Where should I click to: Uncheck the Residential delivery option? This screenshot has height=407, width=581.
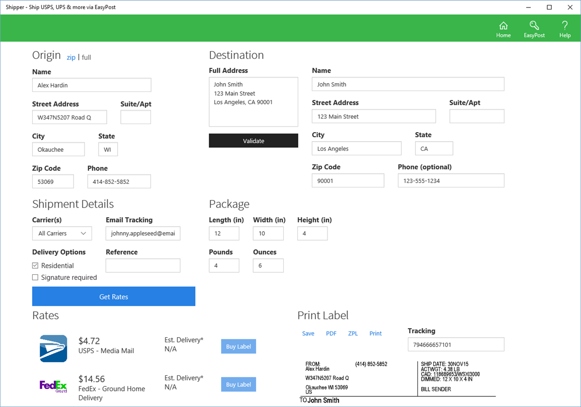(35, 266)
